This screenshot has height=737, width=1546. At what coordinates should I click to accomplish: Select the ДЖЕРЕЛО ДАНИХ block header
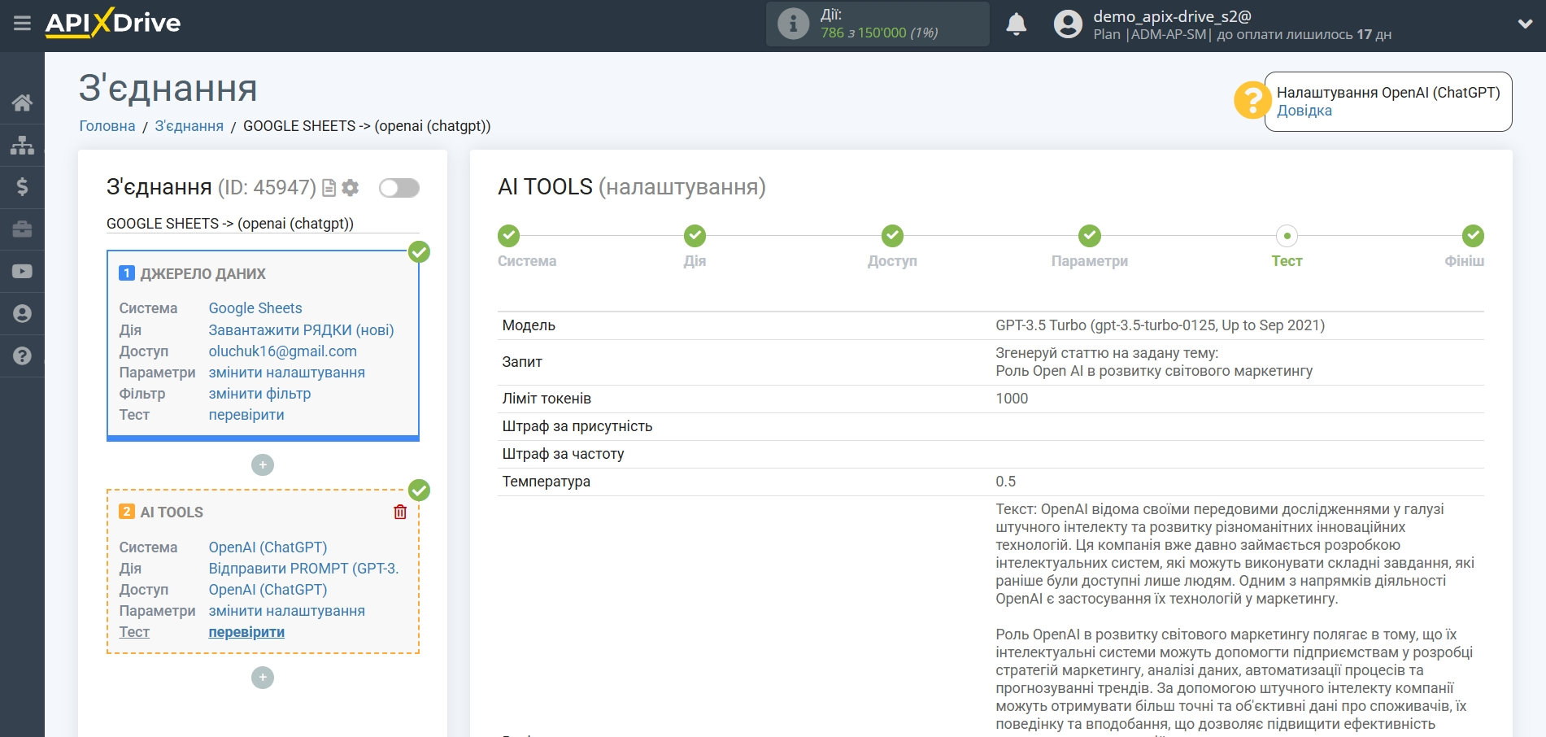pos(203,274)
